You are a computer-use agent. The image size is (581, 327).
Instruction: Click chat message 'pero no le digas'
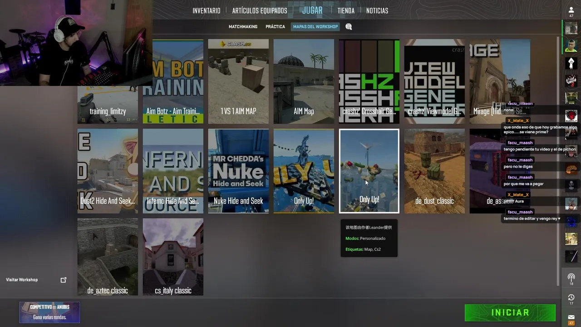tap(518, 167)
